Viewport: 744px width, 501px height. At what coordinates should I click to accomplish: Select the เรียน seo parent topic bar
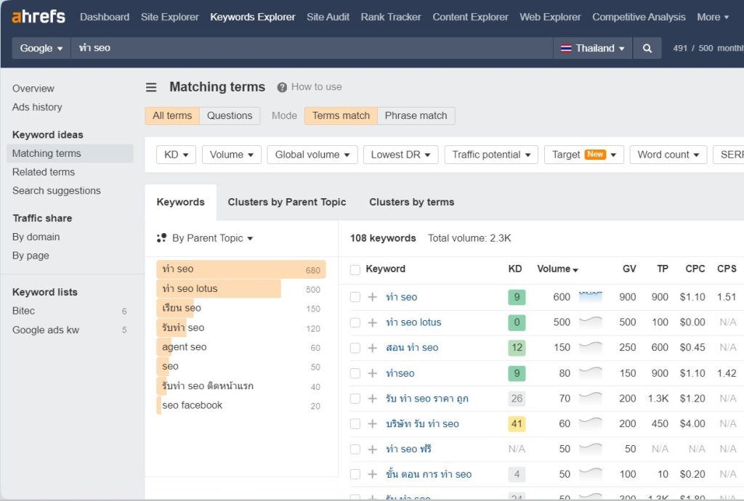241,308
